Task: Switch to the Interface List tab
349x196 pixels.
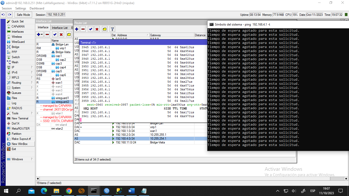Action: pos(60,28)
